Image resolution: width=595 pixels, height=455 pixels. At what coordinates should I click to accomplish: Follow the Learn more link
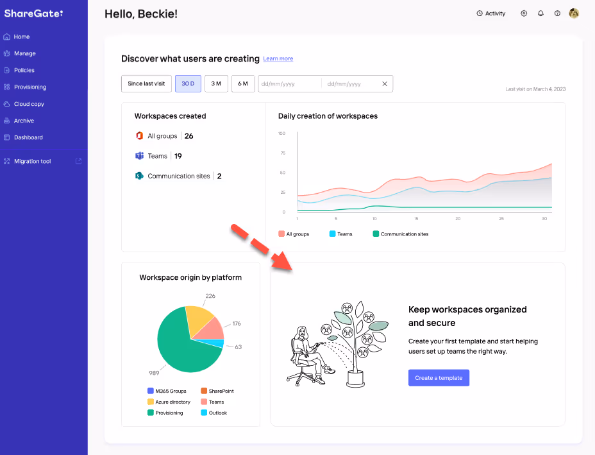[x=278, y=58]
